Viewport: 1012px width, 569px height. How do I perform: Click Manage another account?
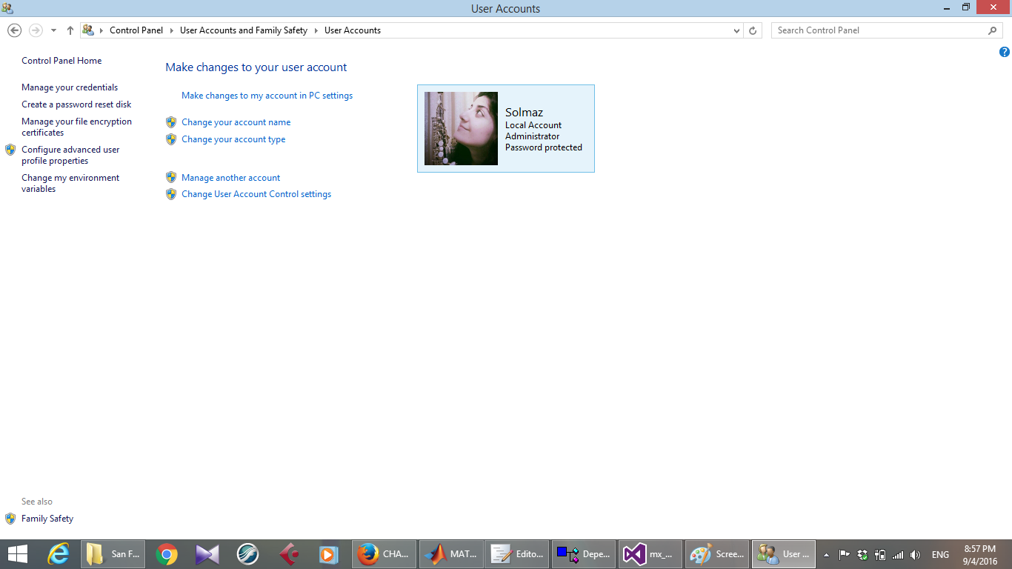[x=230, y=178]
